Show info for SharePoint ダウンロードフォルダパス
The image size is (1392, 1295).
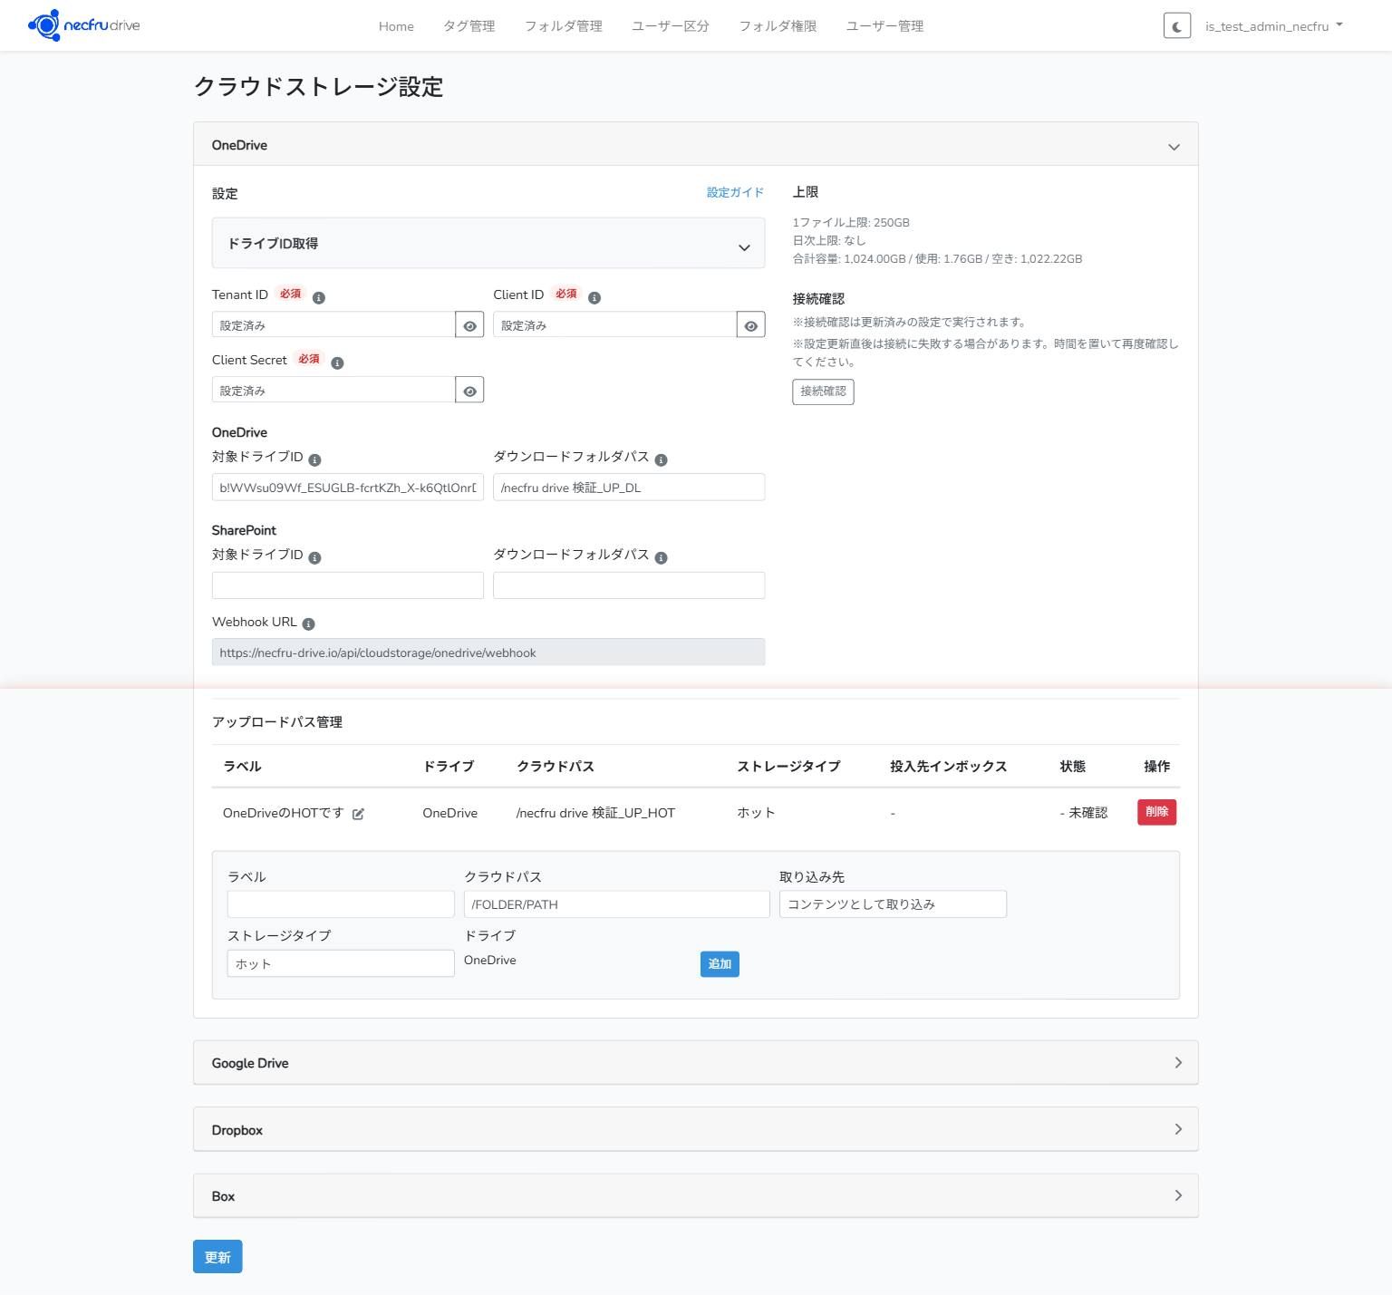coord(661,557)
